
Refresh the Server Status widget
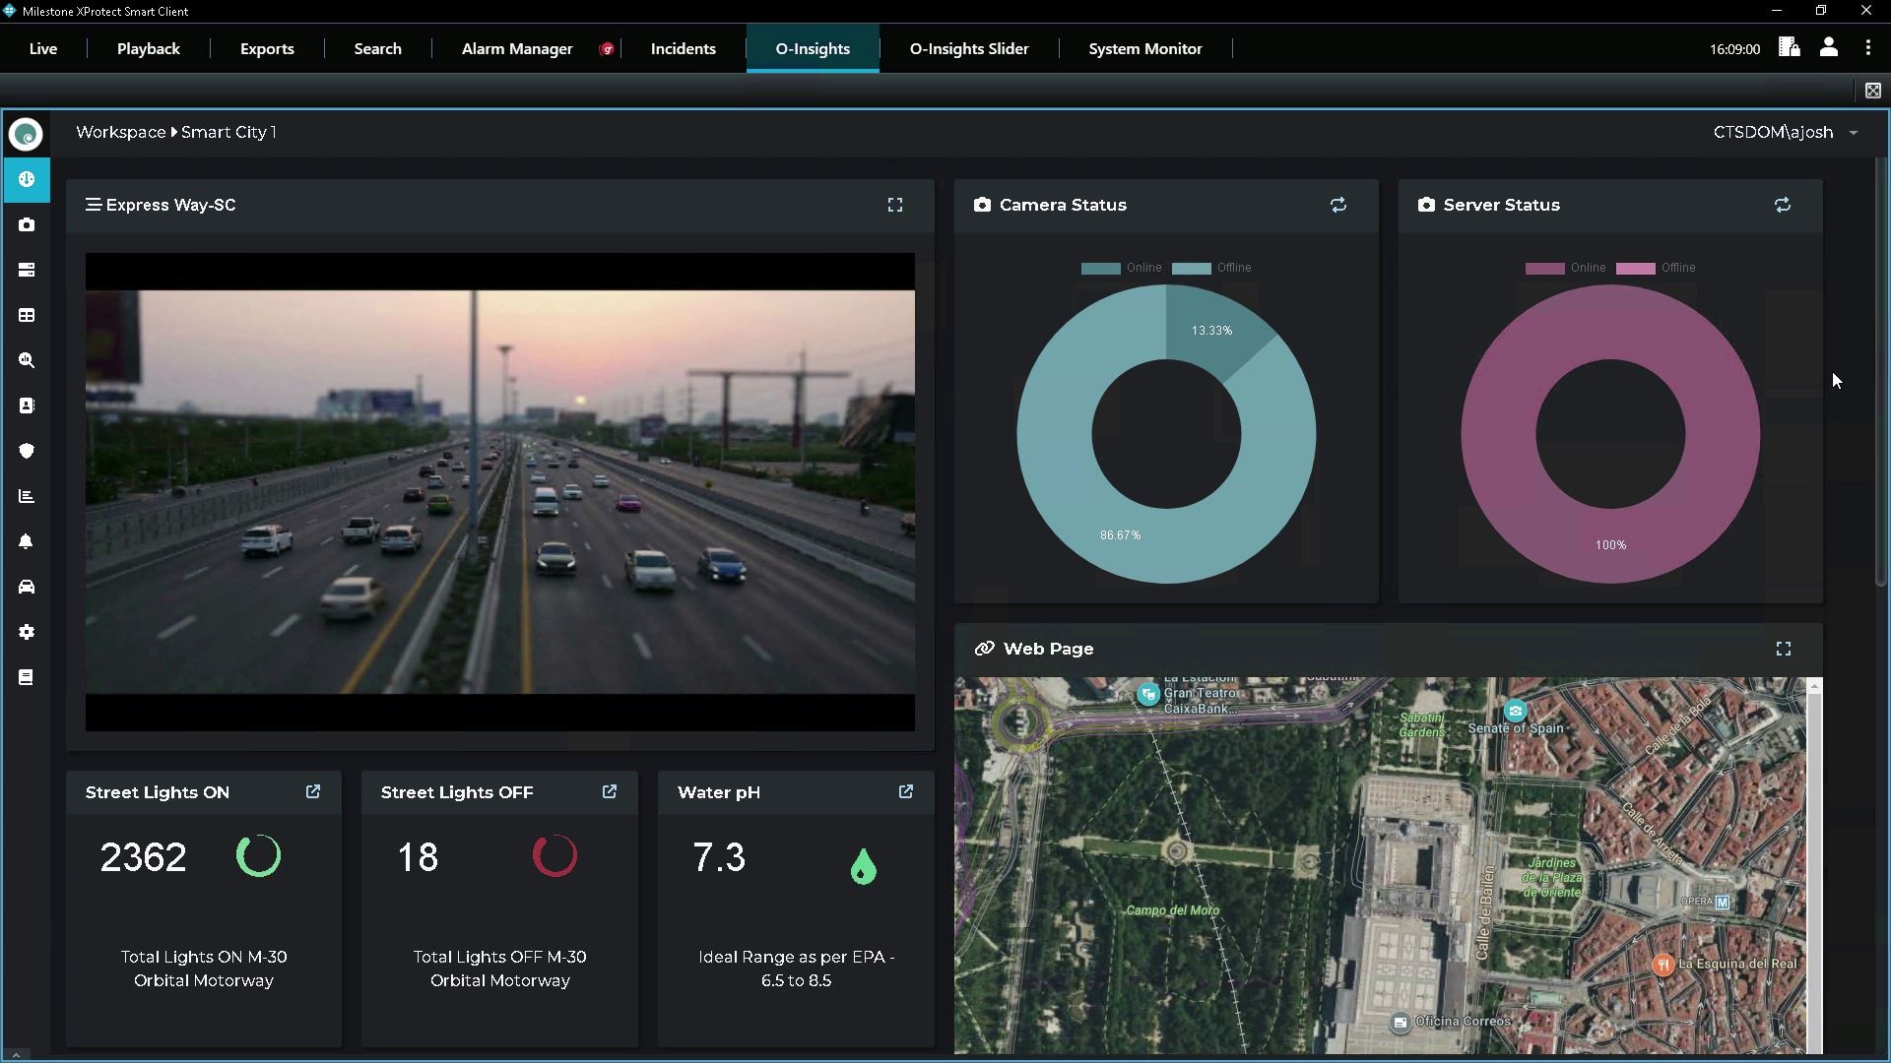[1783, 205]
